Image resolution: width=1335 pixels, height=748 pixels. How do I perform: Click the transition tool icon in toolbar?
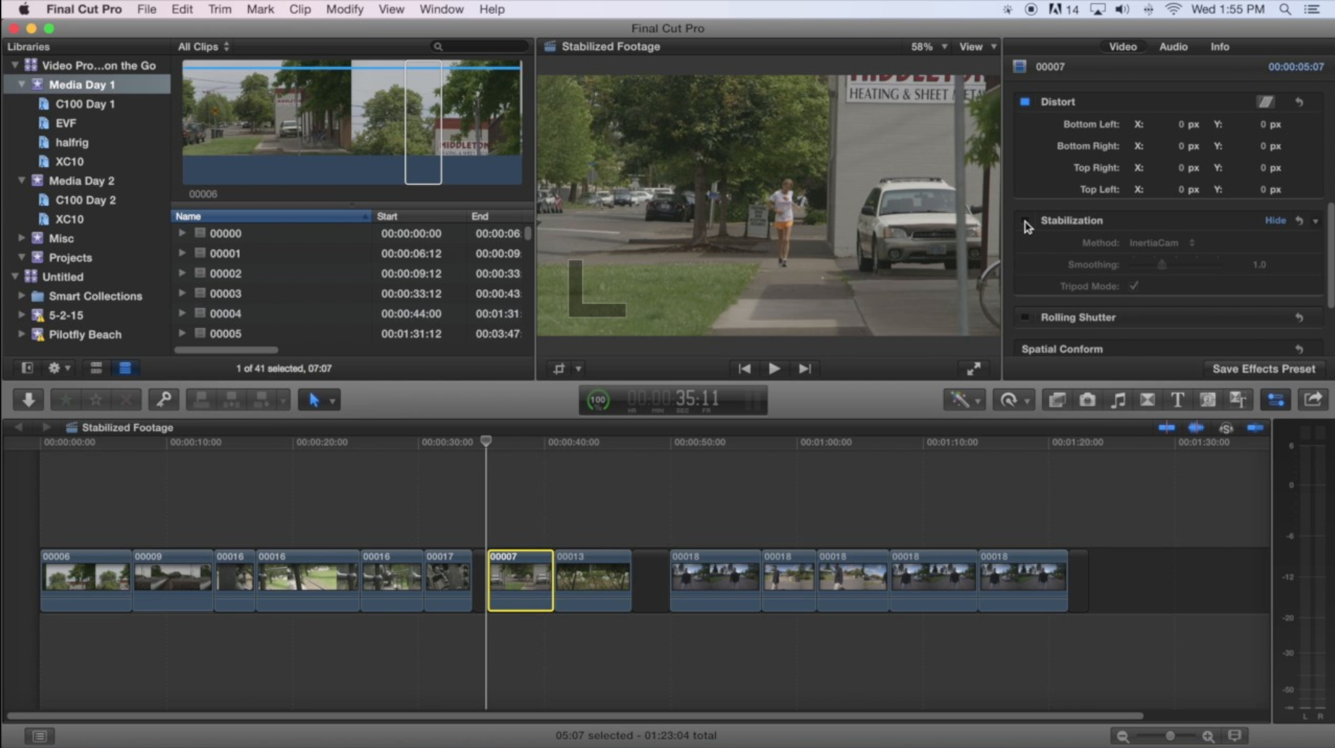coord(1148,400)
